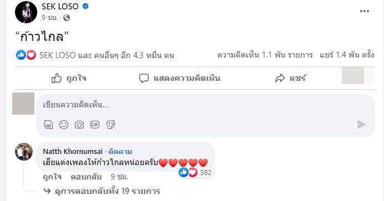View the 382 reactions on the comment
Image resolution: width=384 pixels, height=201 pixels.
[195, 173]
